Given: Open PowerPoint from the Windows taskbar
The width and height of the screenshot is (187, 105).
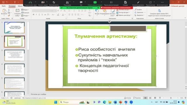Looking at the screenshot, I should (120, 102).
